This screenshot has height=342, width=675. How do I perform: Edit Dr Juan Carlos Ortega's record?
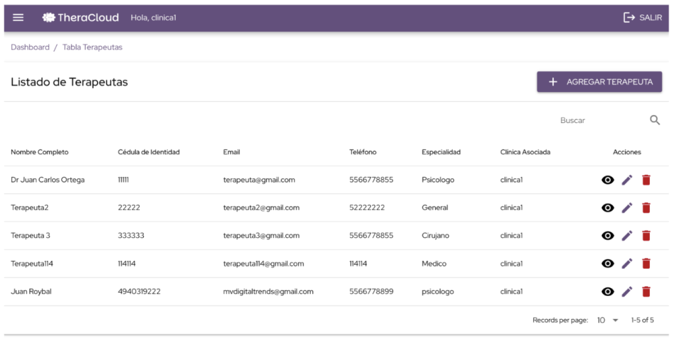coord(627,180)
